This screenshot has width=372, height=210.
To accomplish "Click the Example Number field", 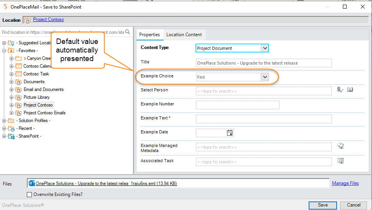I will tap(238, 105).
